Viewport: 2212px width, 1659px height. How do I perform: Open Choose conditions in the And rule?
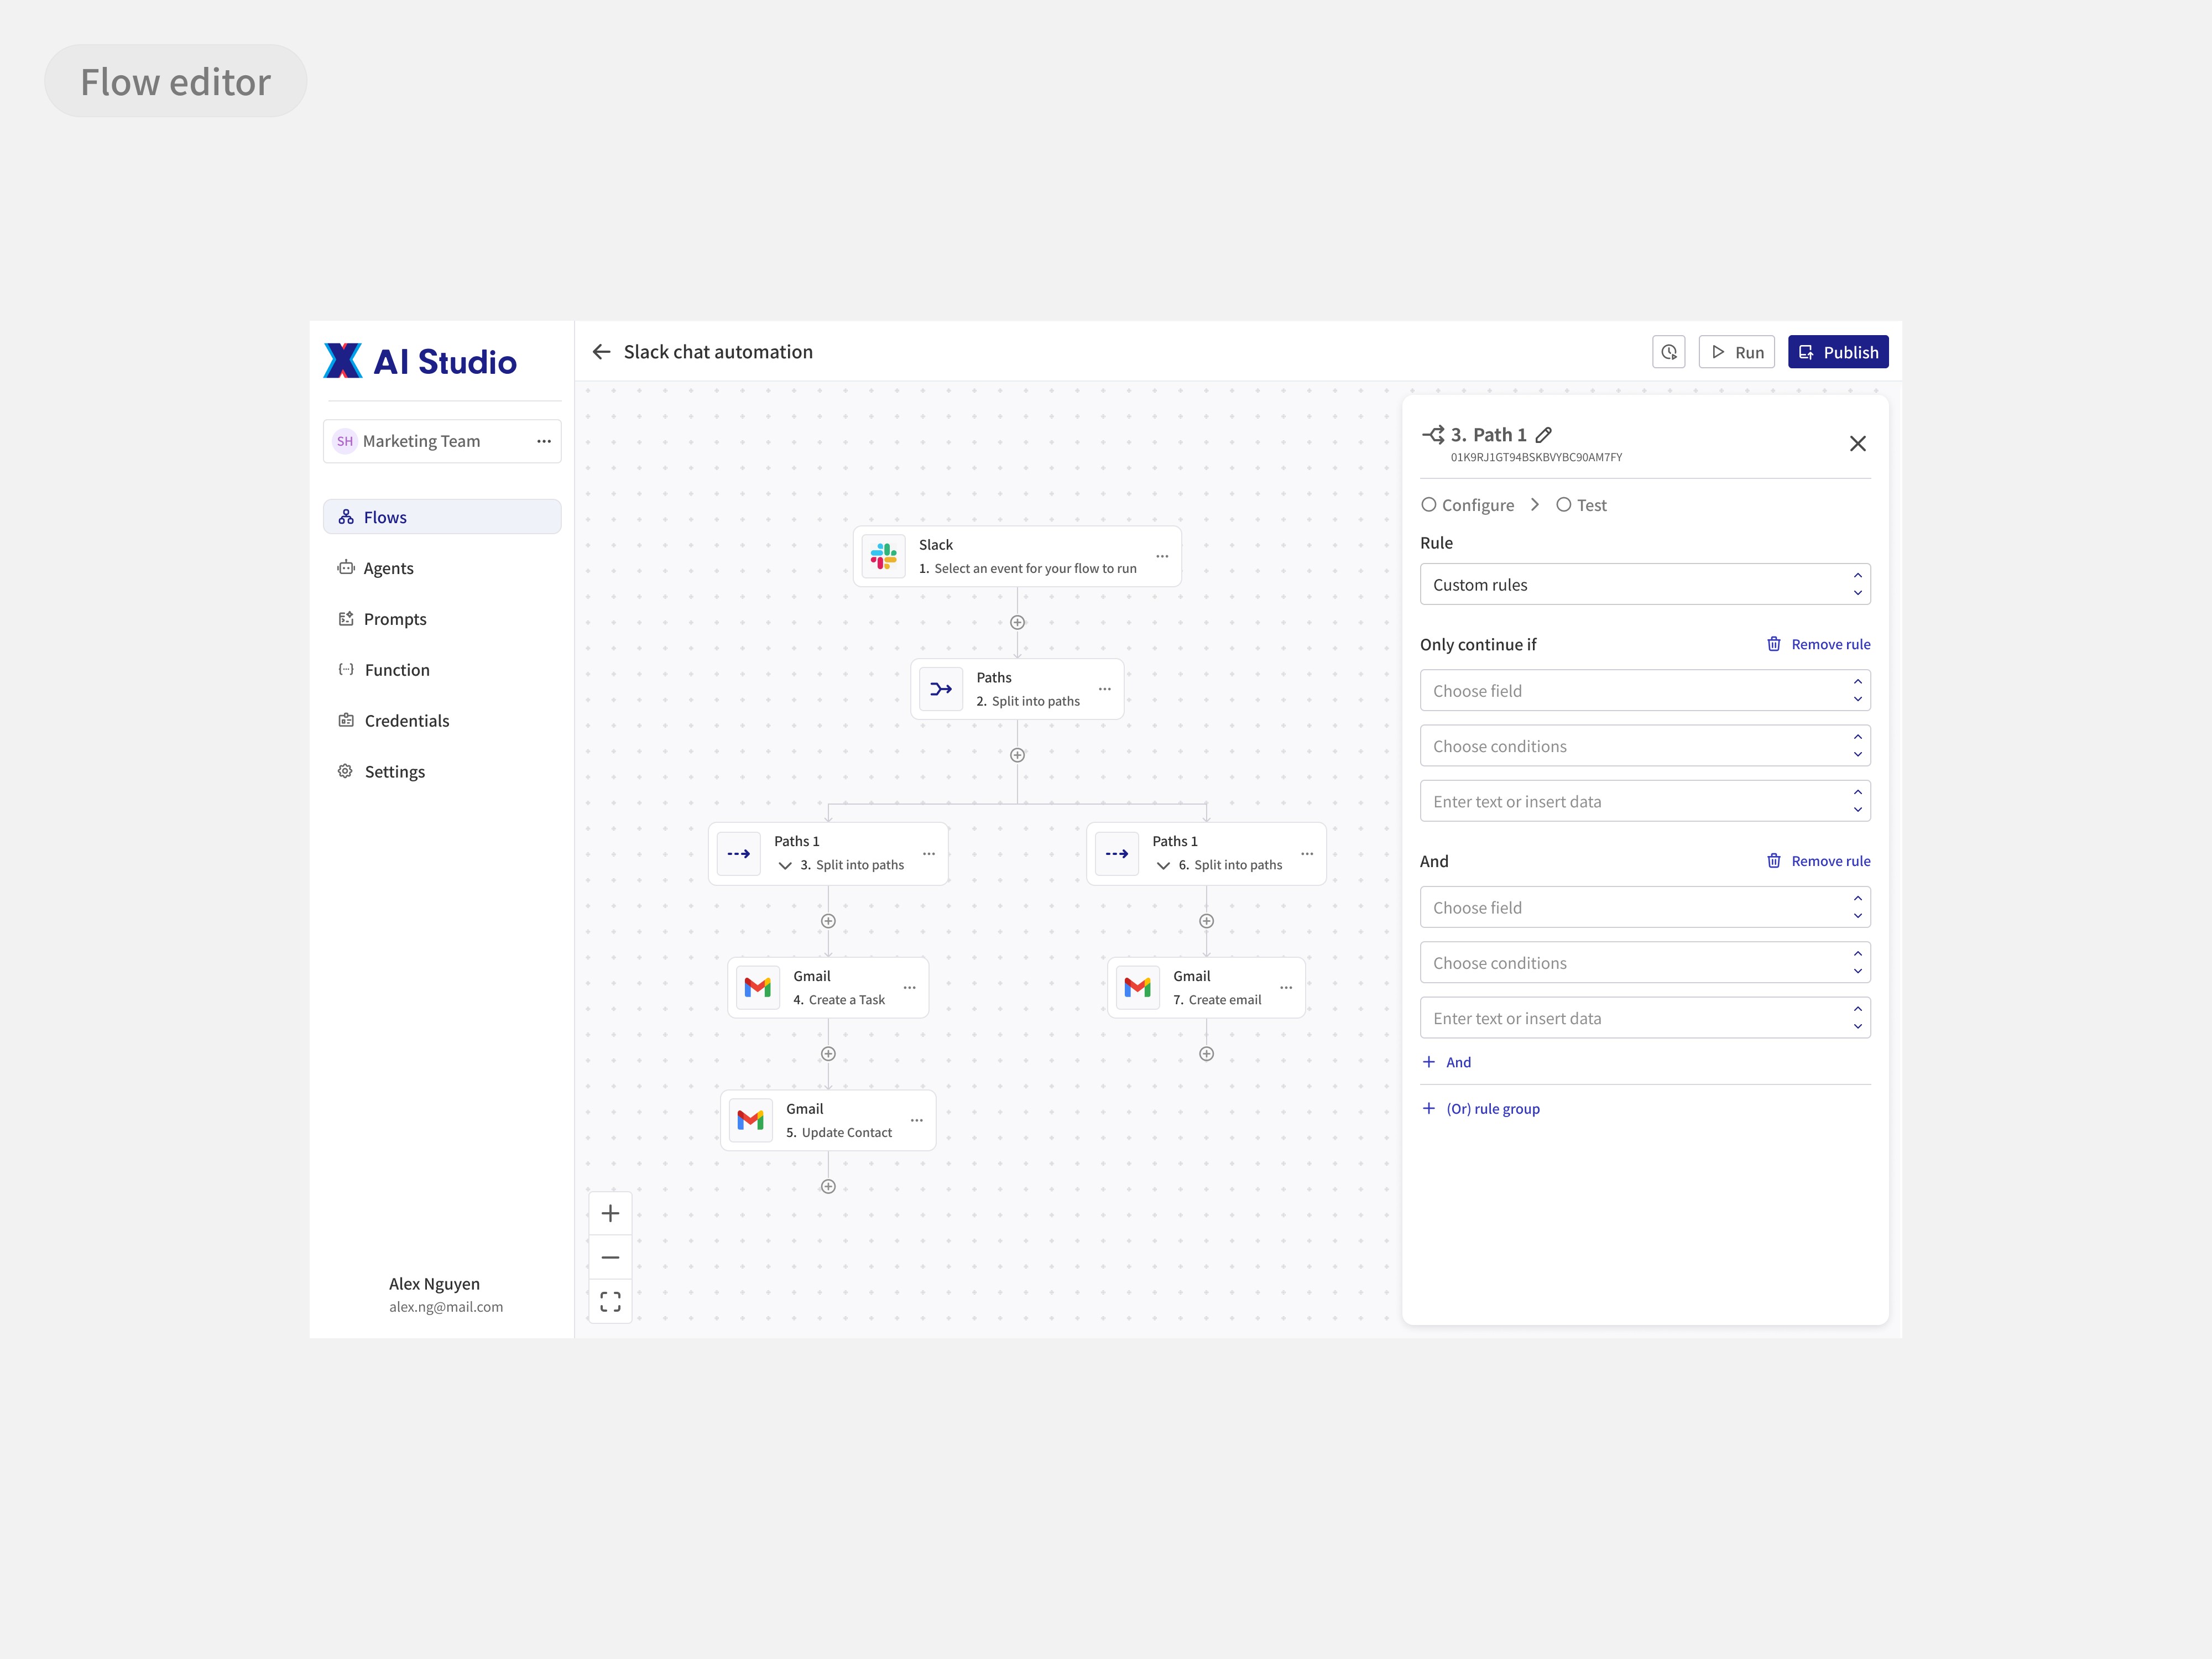(1645, 963)
